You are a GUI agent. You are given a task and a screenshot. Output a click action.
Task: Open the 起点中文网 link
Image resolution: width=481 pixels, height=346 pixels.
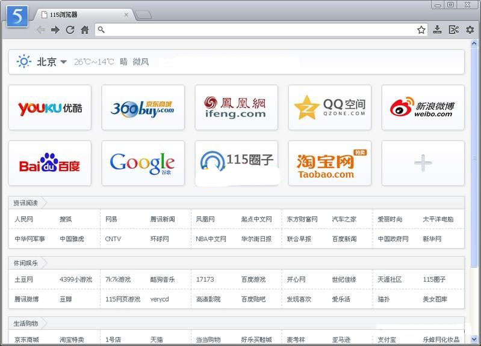tap(256, 219)
